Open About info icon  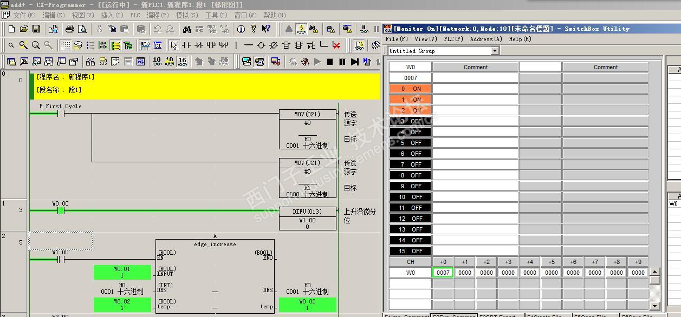coord(241,29)
